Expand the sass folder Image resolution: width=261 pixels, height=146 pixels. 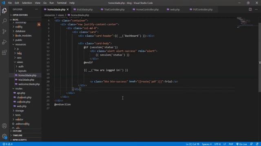[x=19, y=58]
